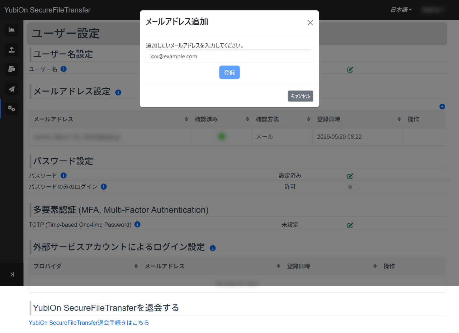Click edit icon on the TOTP row

(350, 225)
